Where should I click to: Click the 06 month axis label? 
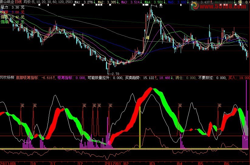click(x=226, y=163)
